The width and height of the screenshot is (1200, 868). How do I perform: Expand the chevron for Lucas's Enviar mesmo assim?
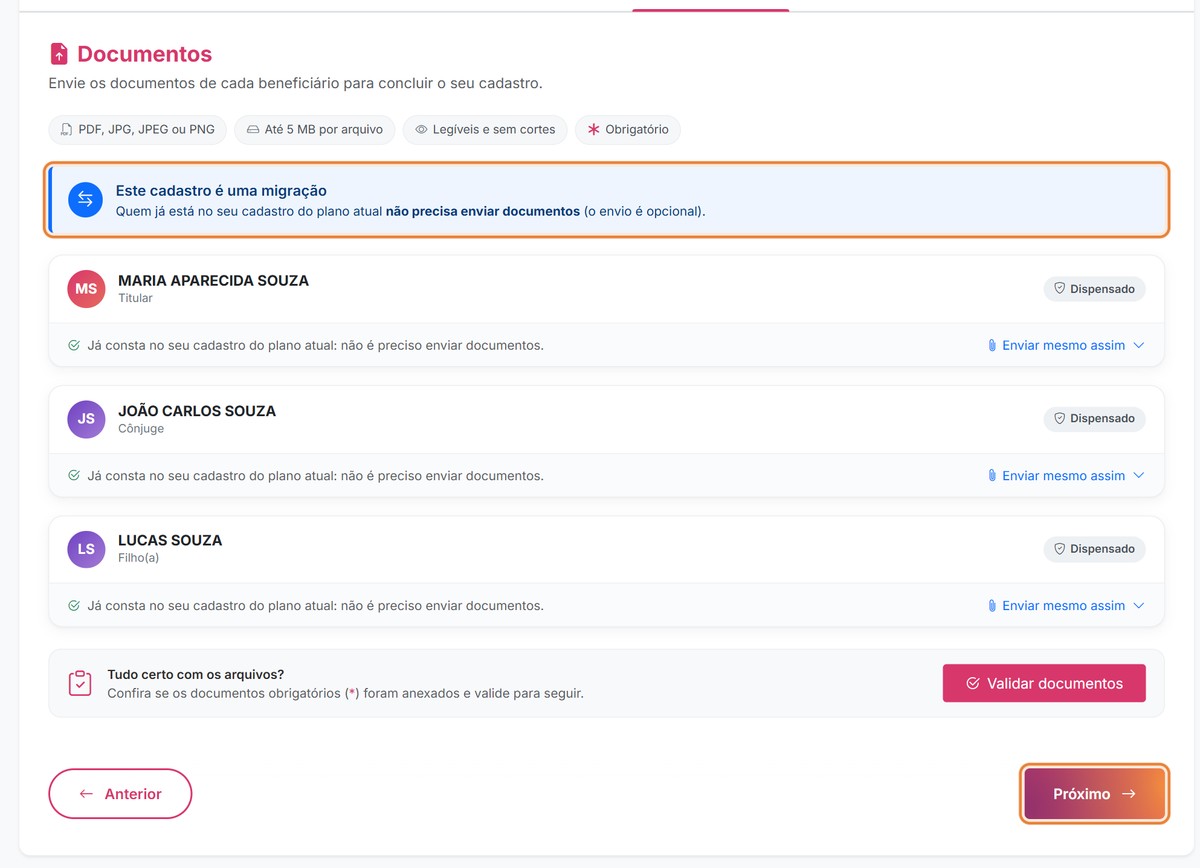[x=1139, y=606]
